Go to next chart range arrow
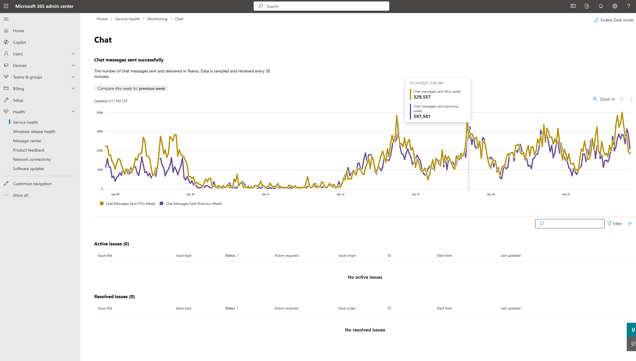This screenshot has height=361, width=636. pos(631,99)
